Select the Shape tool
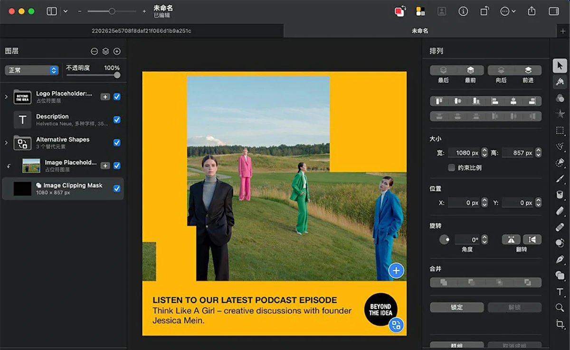 560,275
